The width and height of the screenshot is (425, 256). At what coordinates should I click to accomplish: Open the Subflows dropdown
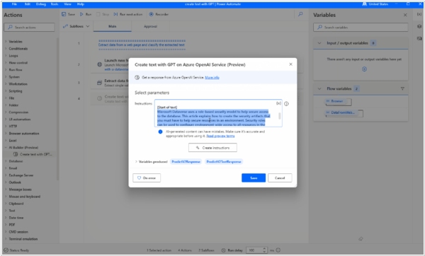[76, 26]
